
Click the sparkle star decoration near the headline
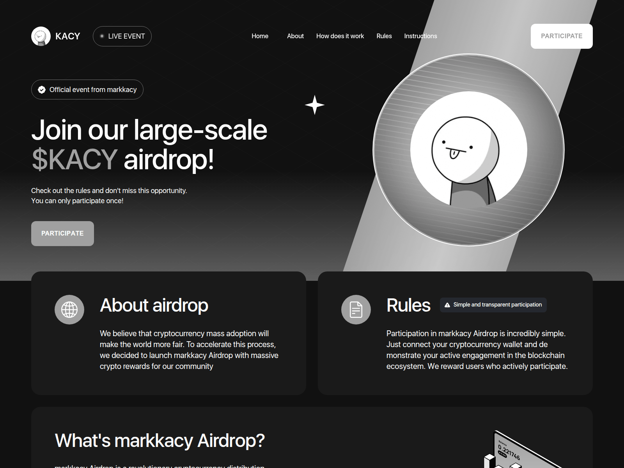point(314,105)
